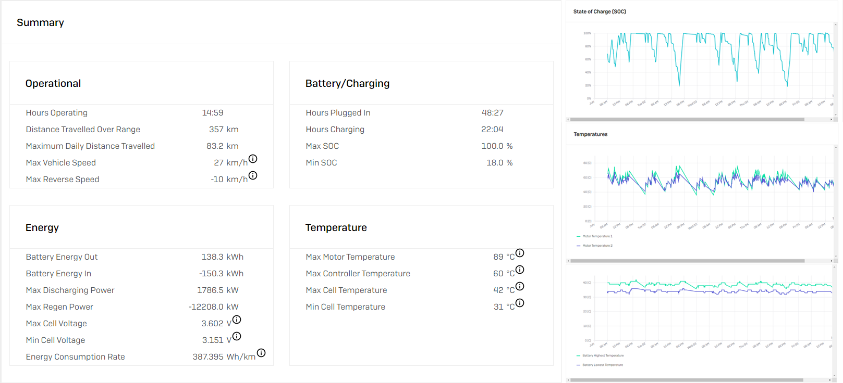This screenshot has height=383, width=843.
Task: Click Max Cell Voltage value 3.602 V
Action: 216,324
